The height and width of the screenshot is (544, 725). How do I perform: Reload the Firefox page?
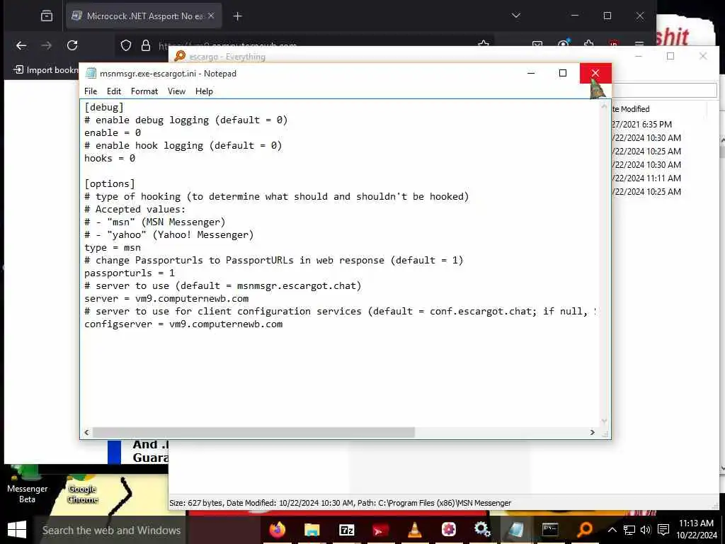tap(72, 45)
